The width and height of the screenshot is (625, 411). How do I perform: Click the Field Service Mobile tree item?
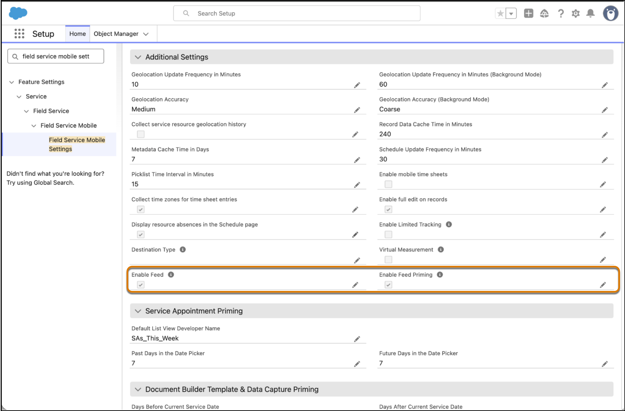pyautogui.click(x=69, y=125)
